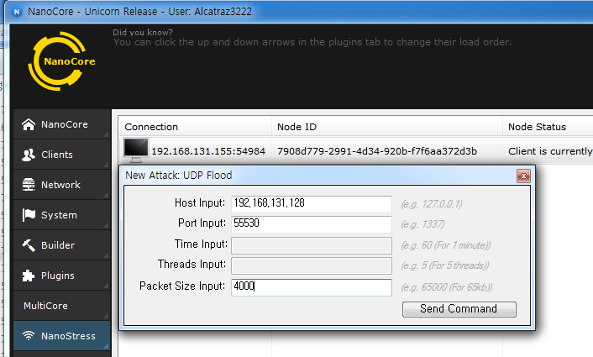Click the 'Port Input:' label
The image size is (593, 357).
(x=202, y=223)
